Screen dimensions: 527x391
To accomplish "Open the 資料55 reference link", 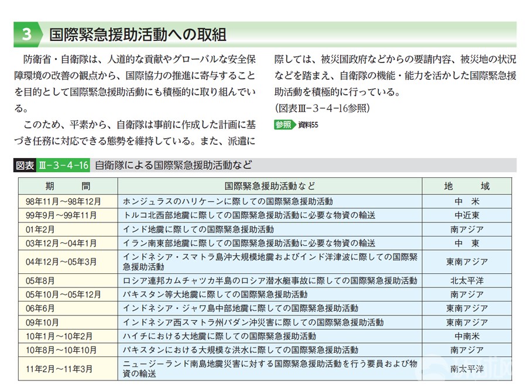I will 308,125.
